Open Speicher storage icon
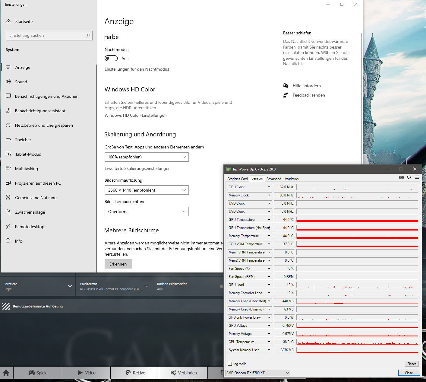Screen dimensions: 426x382 click(x=8, y=139)
